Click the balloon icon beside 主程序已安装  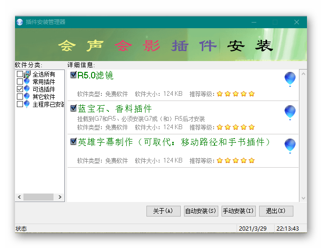27,104
